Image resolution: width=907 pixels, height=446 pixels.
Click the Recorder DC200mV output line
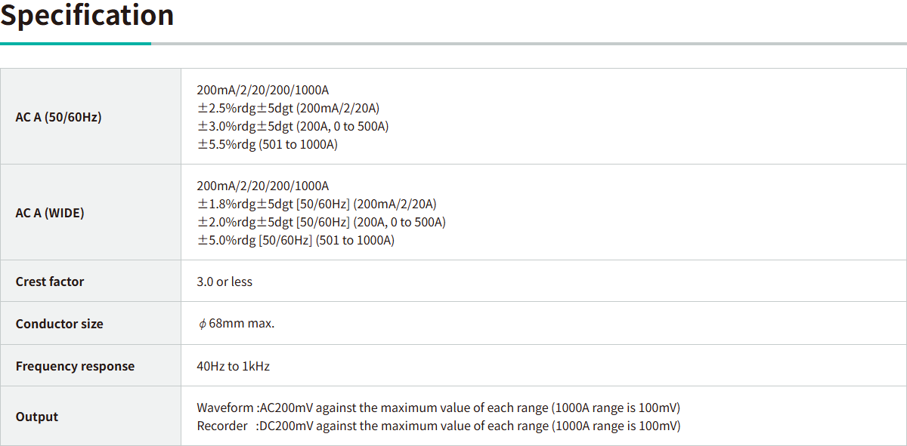click(x=438, y=426)
